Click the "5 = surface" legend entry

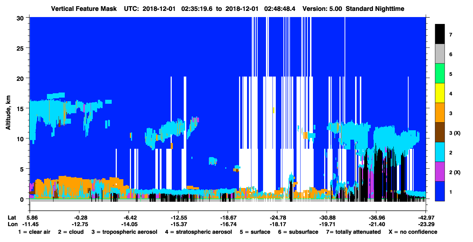[255, 232]
